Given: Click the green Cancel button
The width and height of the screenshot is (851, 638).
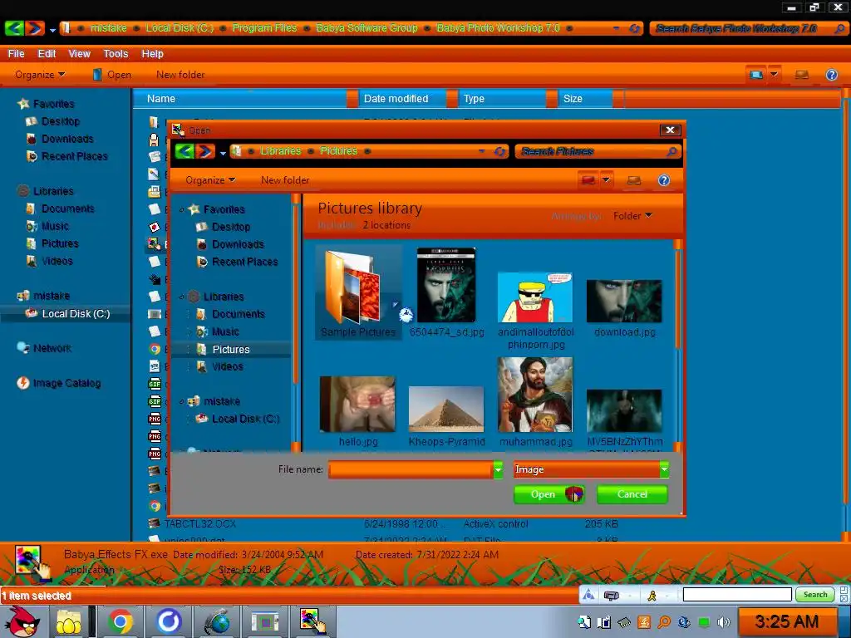Looking at the screenshot, I should pos(632,494).
